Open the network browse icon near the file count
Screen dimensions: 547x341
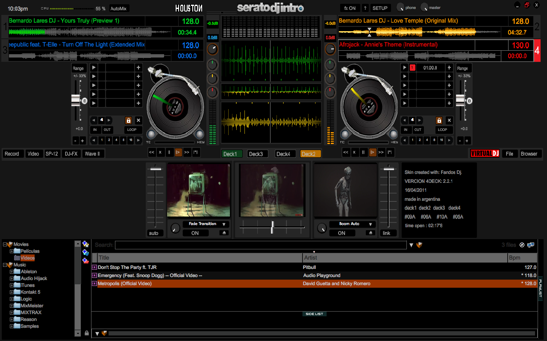coord(531,245)
